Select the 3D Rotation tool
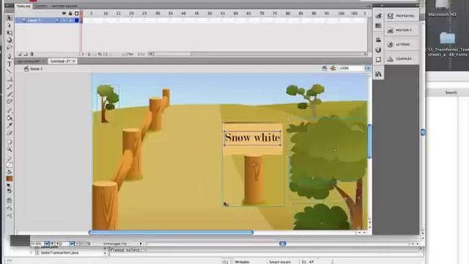This screenshot has width=469, height=264. point(10,40)
